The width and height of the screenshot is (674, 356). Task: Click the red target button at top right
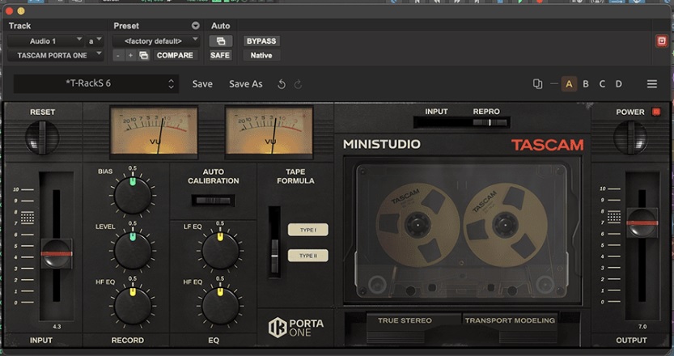click(x=662, y=40)
